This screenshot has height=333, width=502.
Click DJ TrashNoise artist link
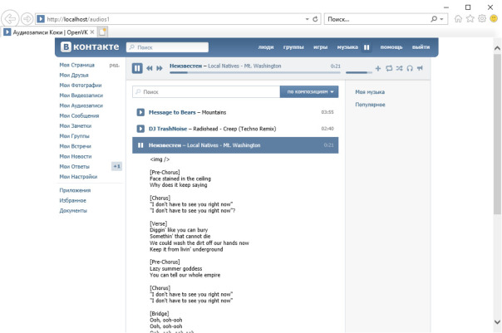point(168,129)
